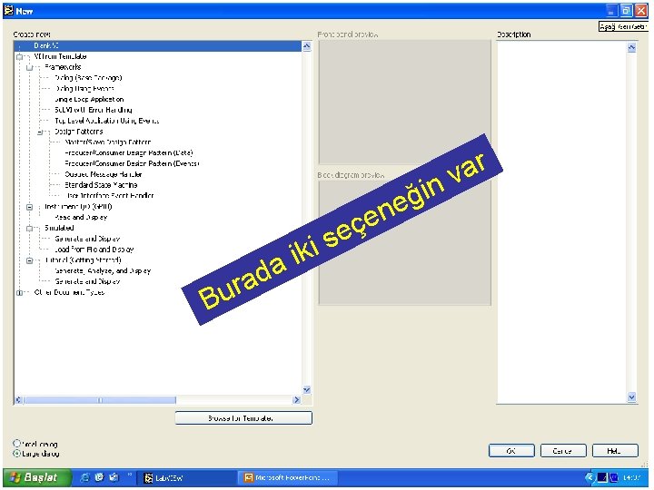Screen dimensions: 654x490
Task: Click the Simulated label in the tree
Action: 59,229
